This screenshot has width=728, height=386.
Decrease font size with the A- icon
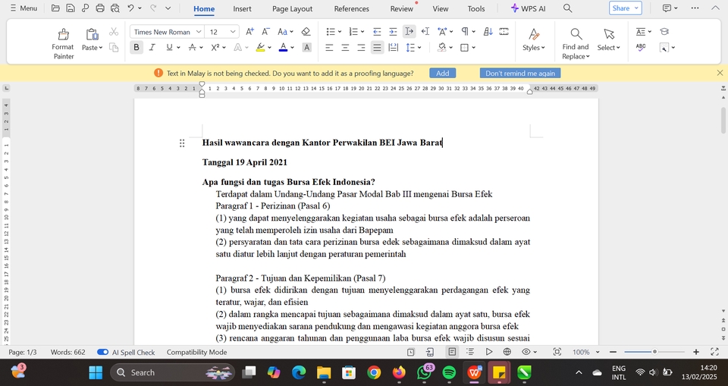[x=265, y=32]
